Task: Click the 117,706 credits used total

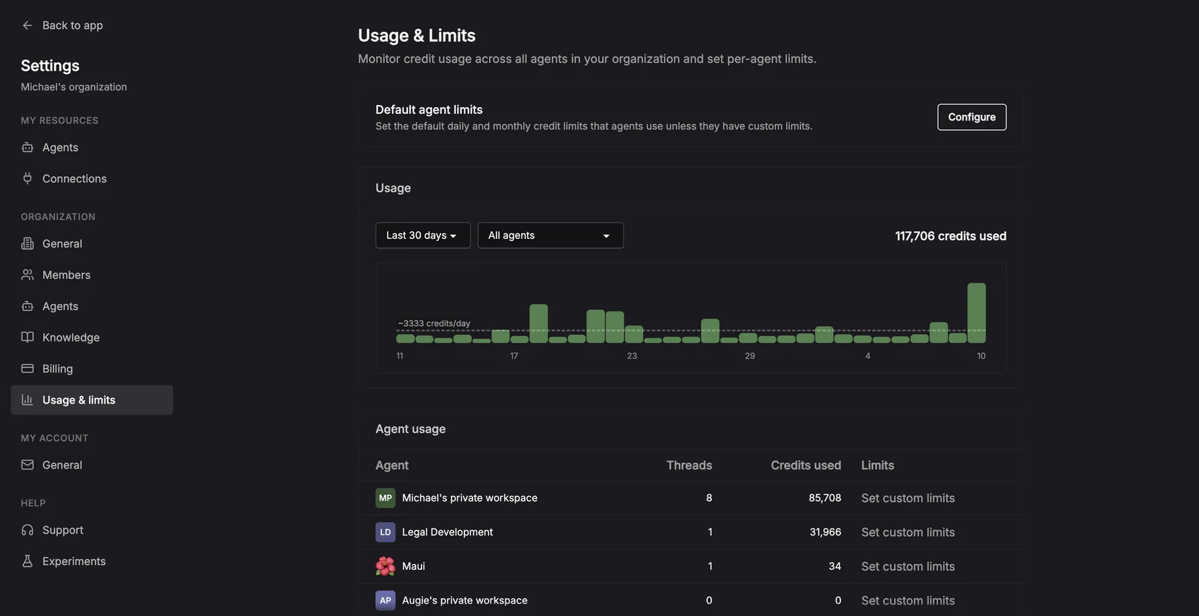Action: coord(951,236)
